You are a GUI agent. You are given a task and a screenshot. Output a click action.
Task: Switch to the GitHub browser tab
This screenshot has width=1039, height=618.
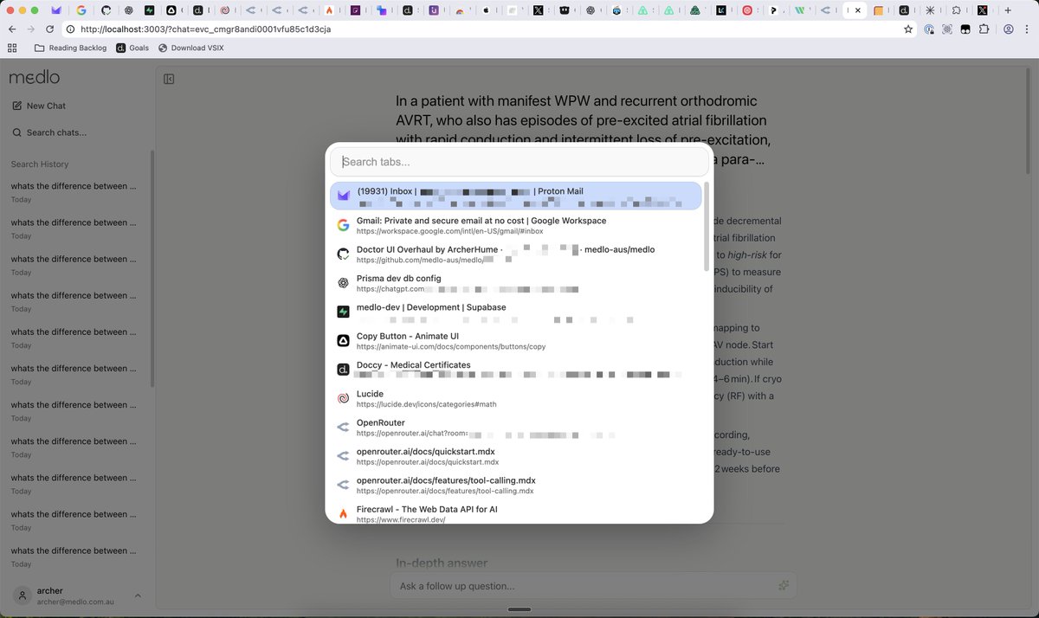tap(106, 10)
